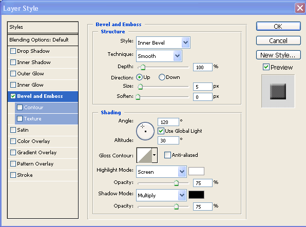Click the Gloss Contour curve thumbnail
The width and height of the screenshot is (306, 227).
click(x=144, y=155)
